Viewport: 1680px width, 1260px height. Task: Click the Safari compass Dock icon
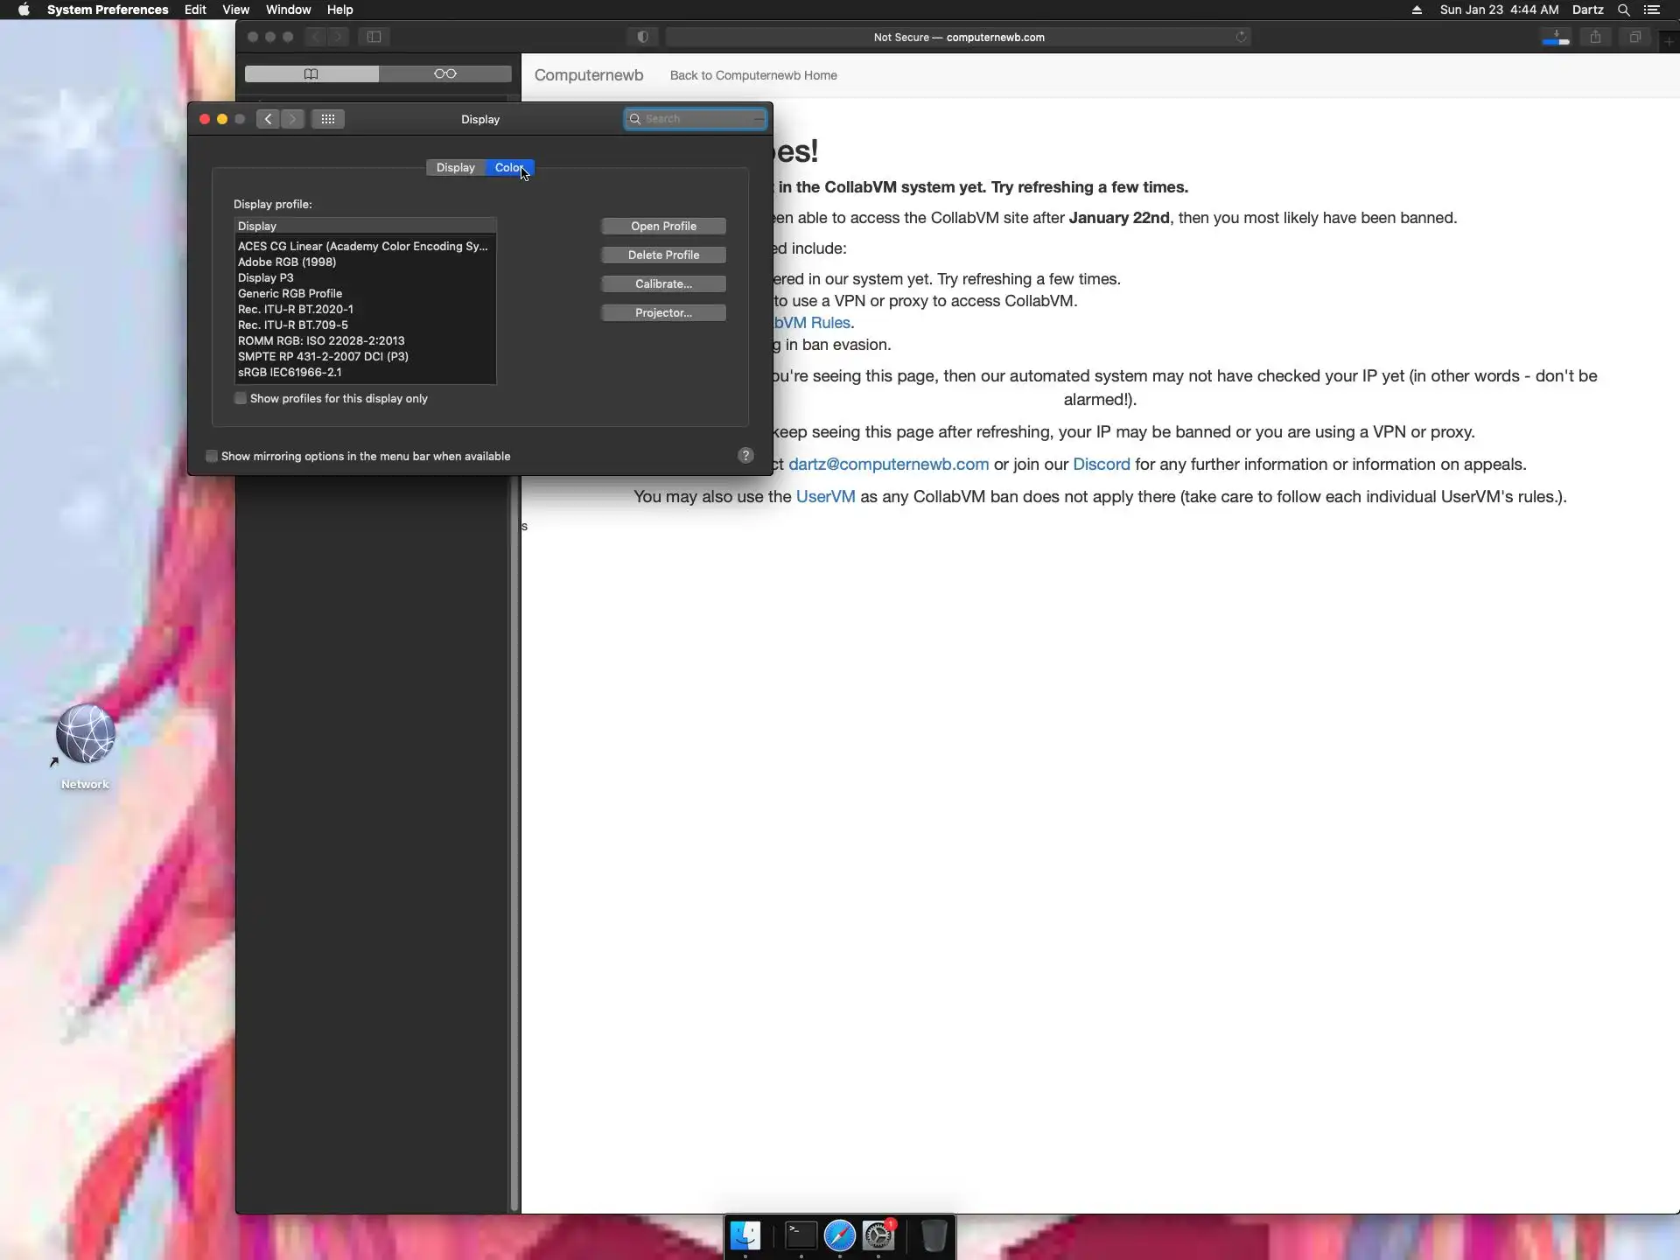coord(839,1235)
